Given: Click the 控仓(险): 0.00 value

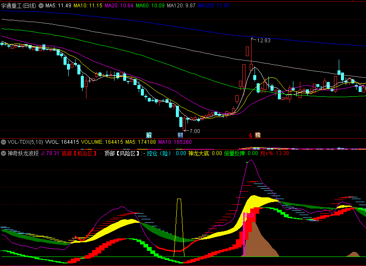Looking at the screenshot, I should (x=167, y=153).
